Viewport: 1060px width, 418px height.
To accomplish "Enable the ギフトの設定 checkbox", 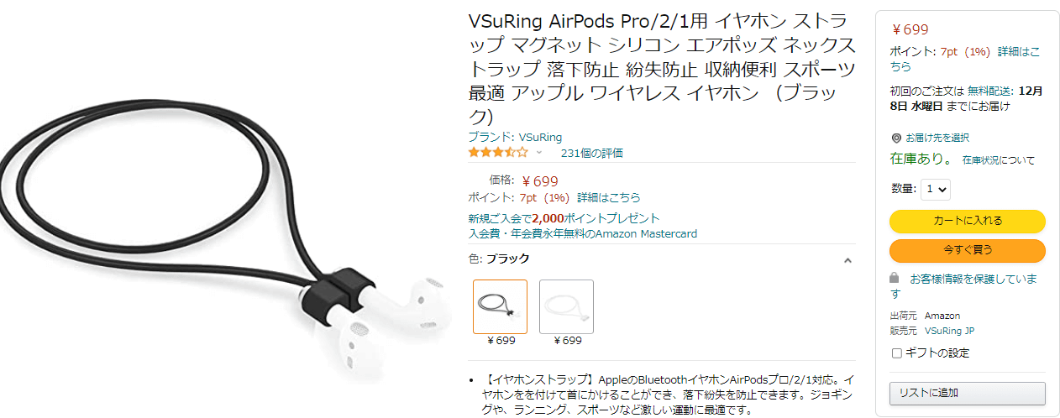I will tap(896, 353).
